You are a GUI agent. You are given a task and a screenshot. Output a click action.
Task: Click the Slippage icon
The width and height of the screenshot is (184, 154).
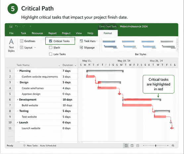click(81, 47)
